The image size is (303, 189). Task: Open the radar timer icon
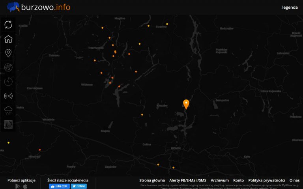coord(8,82)
